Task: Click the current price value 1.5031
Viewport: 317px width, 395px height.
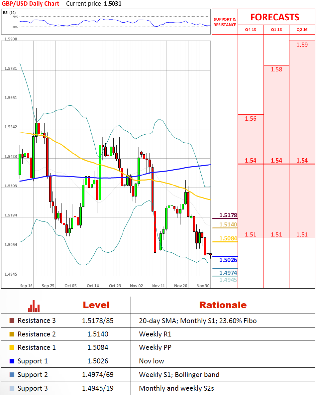Action: click(113, 4)
